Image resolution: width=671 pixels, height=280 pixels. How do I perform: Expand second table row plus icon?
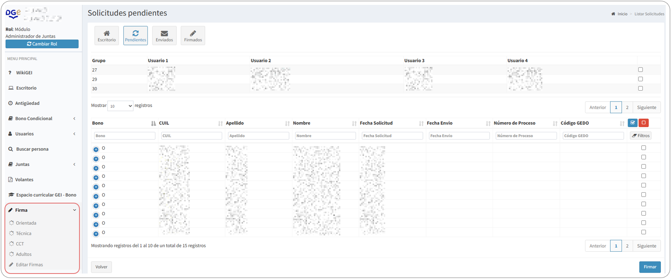coord(96,159)
